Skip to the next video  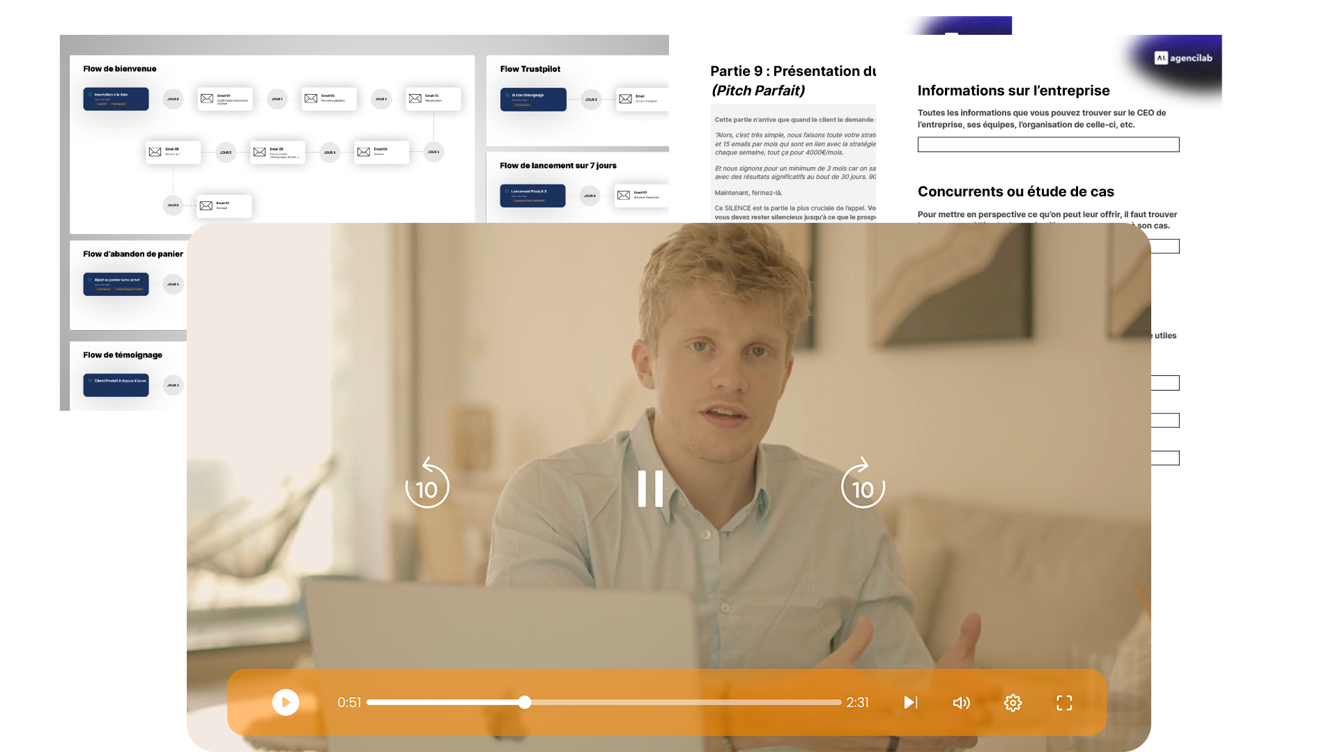[x=910, y=703]
